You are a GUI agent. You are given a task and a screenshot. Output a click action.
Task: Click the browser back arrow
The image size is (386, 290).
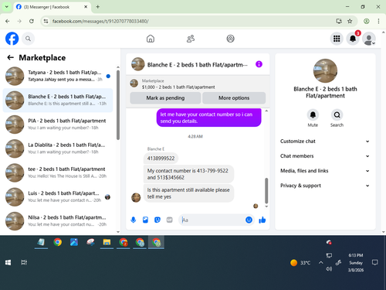click(x=8, y=21)
